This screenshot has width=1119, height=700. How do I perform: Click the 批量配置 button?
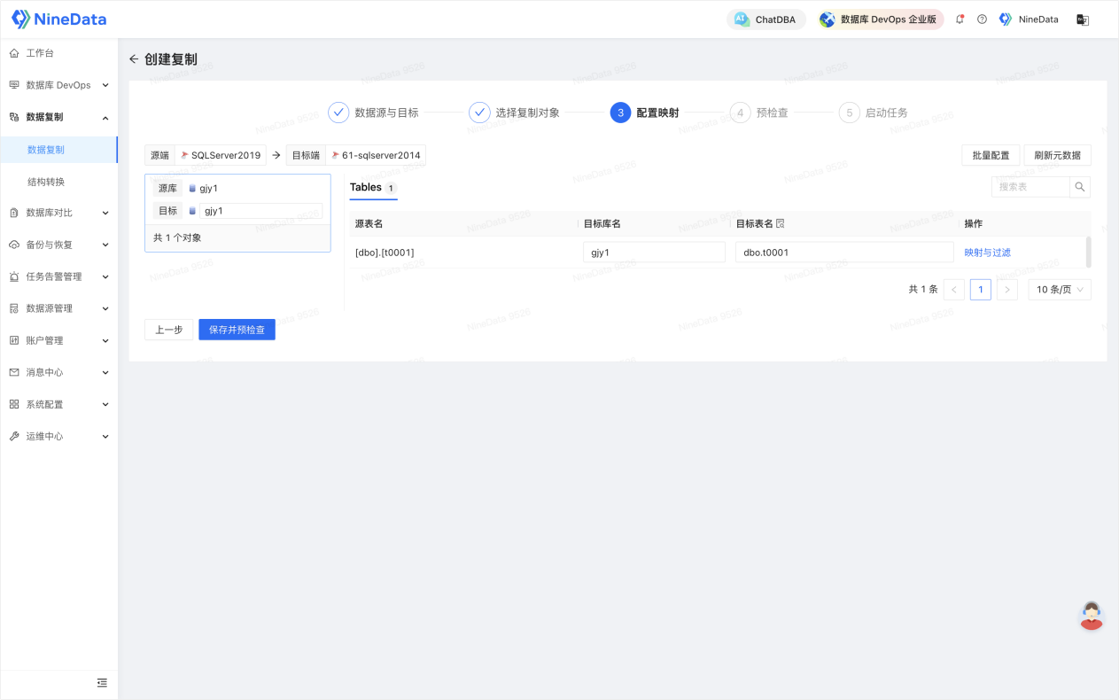(991, 155)
